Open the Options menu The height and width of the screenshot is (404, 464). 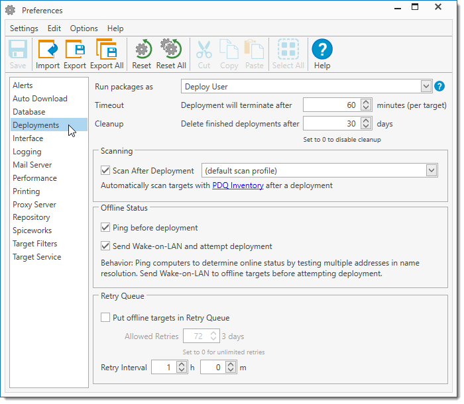click(84, 28)
